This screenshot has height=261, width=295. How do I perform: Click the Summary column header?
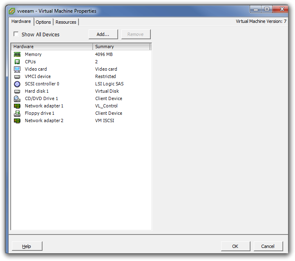[121, 47]
